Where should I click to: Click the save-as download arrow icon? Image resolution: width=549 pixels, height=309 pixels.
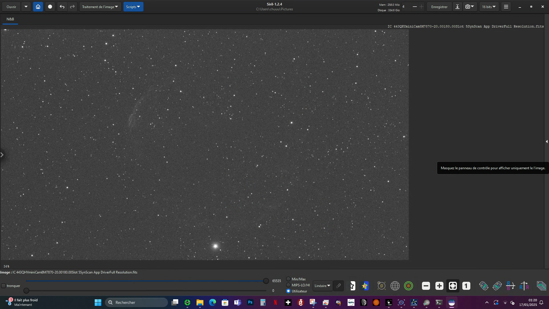click(x=457, y=7)
